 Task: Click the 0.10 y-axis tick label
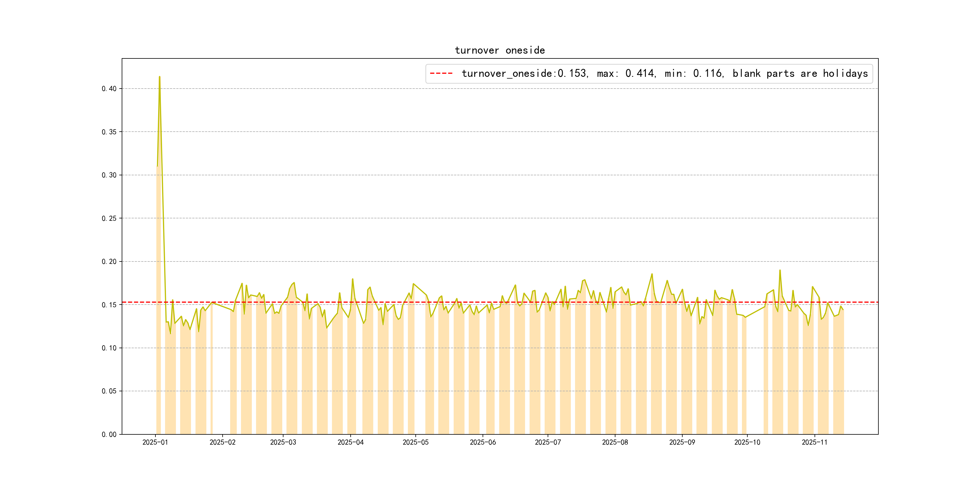(x=109, y=348)
